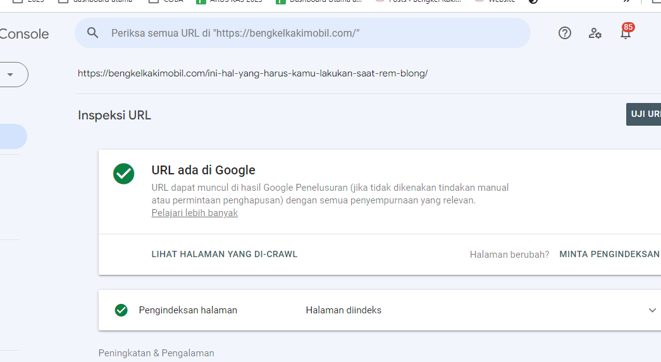Click MINTA PENGINDEKSAN
661x362 pixels.
pyautogui.click(x=609, y=254)
